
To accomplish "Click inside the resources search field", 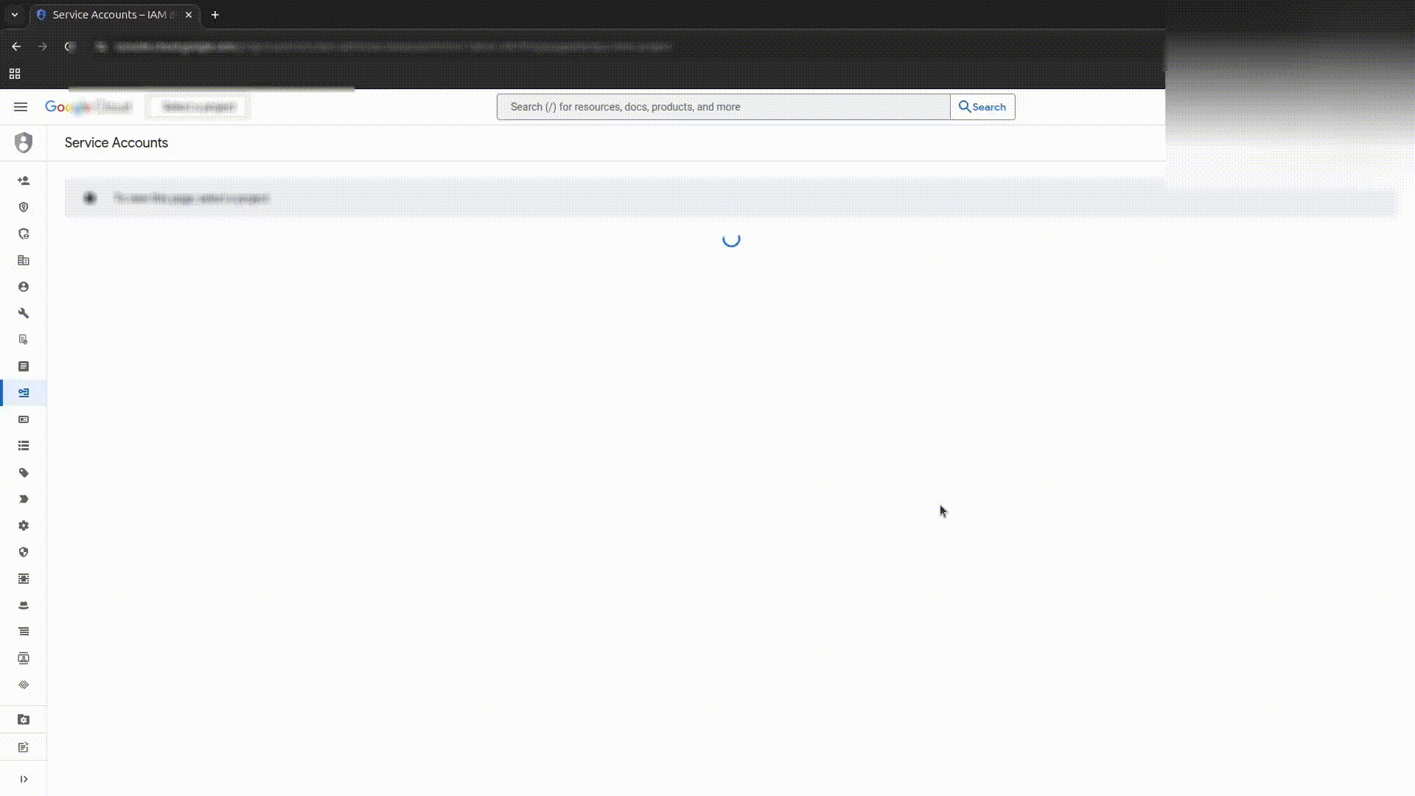I will point(722,106).
